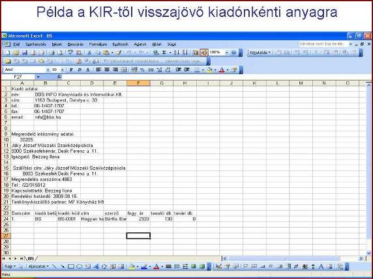Open the Beszúrás menu
The height and width of the screenshot is (279, 373).
(x=76, y=44)
